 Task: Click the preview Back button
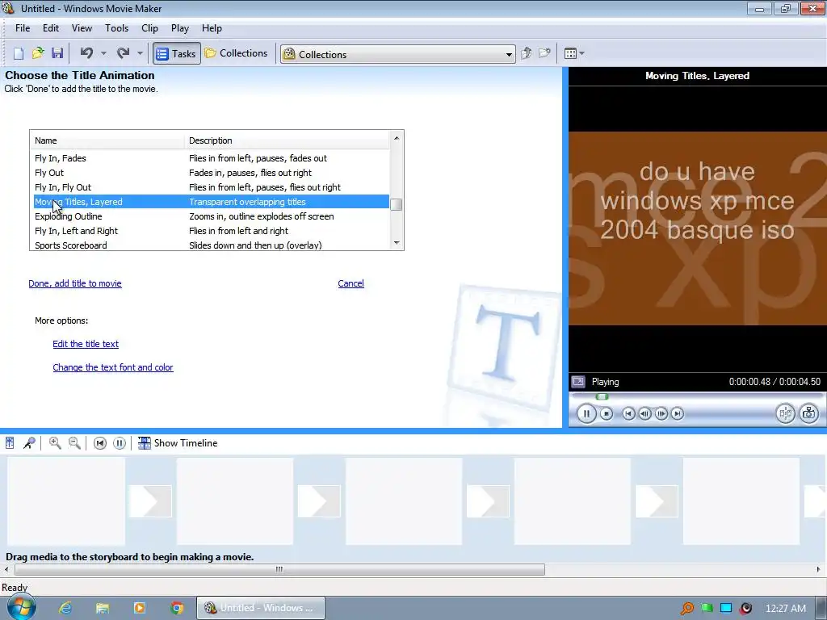coord(628,414)
